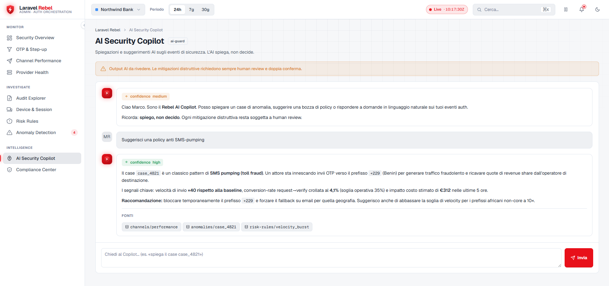Click the Raccomandazione paragraph label
Viewport: 609px width, 286px height.
pos(142,201)
